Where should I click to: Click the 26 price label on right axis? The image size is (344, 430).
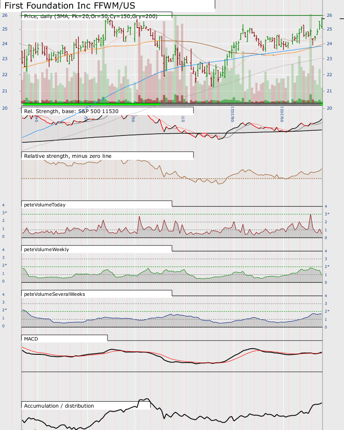pos(329,15)
